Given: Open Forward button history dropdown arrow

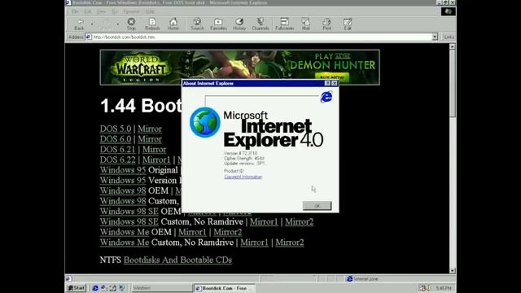Looking at the screenshot, I should pyautogui.click(x=118, y=24).
